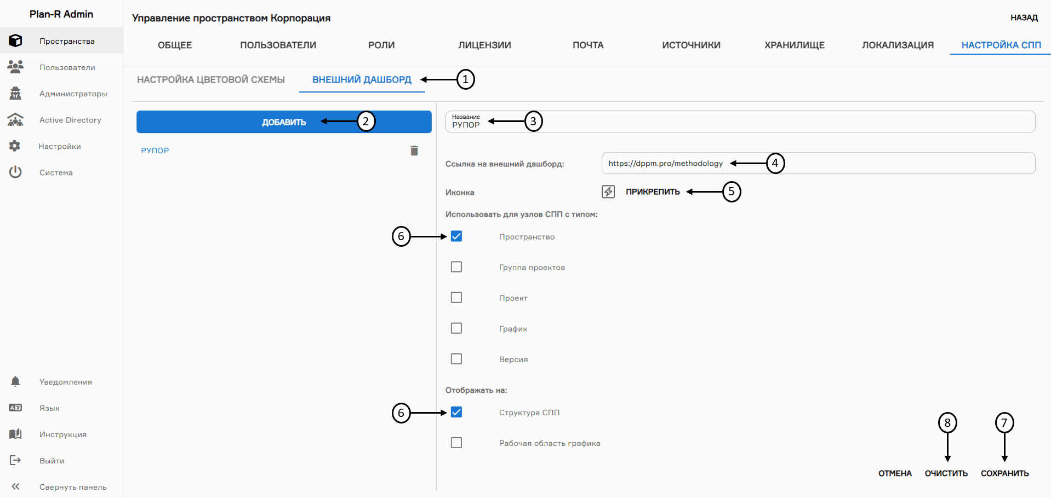The width and height of the screenshot is (1051, 499).
Task: Click the Система power icon
Action: tap(15, 172)
